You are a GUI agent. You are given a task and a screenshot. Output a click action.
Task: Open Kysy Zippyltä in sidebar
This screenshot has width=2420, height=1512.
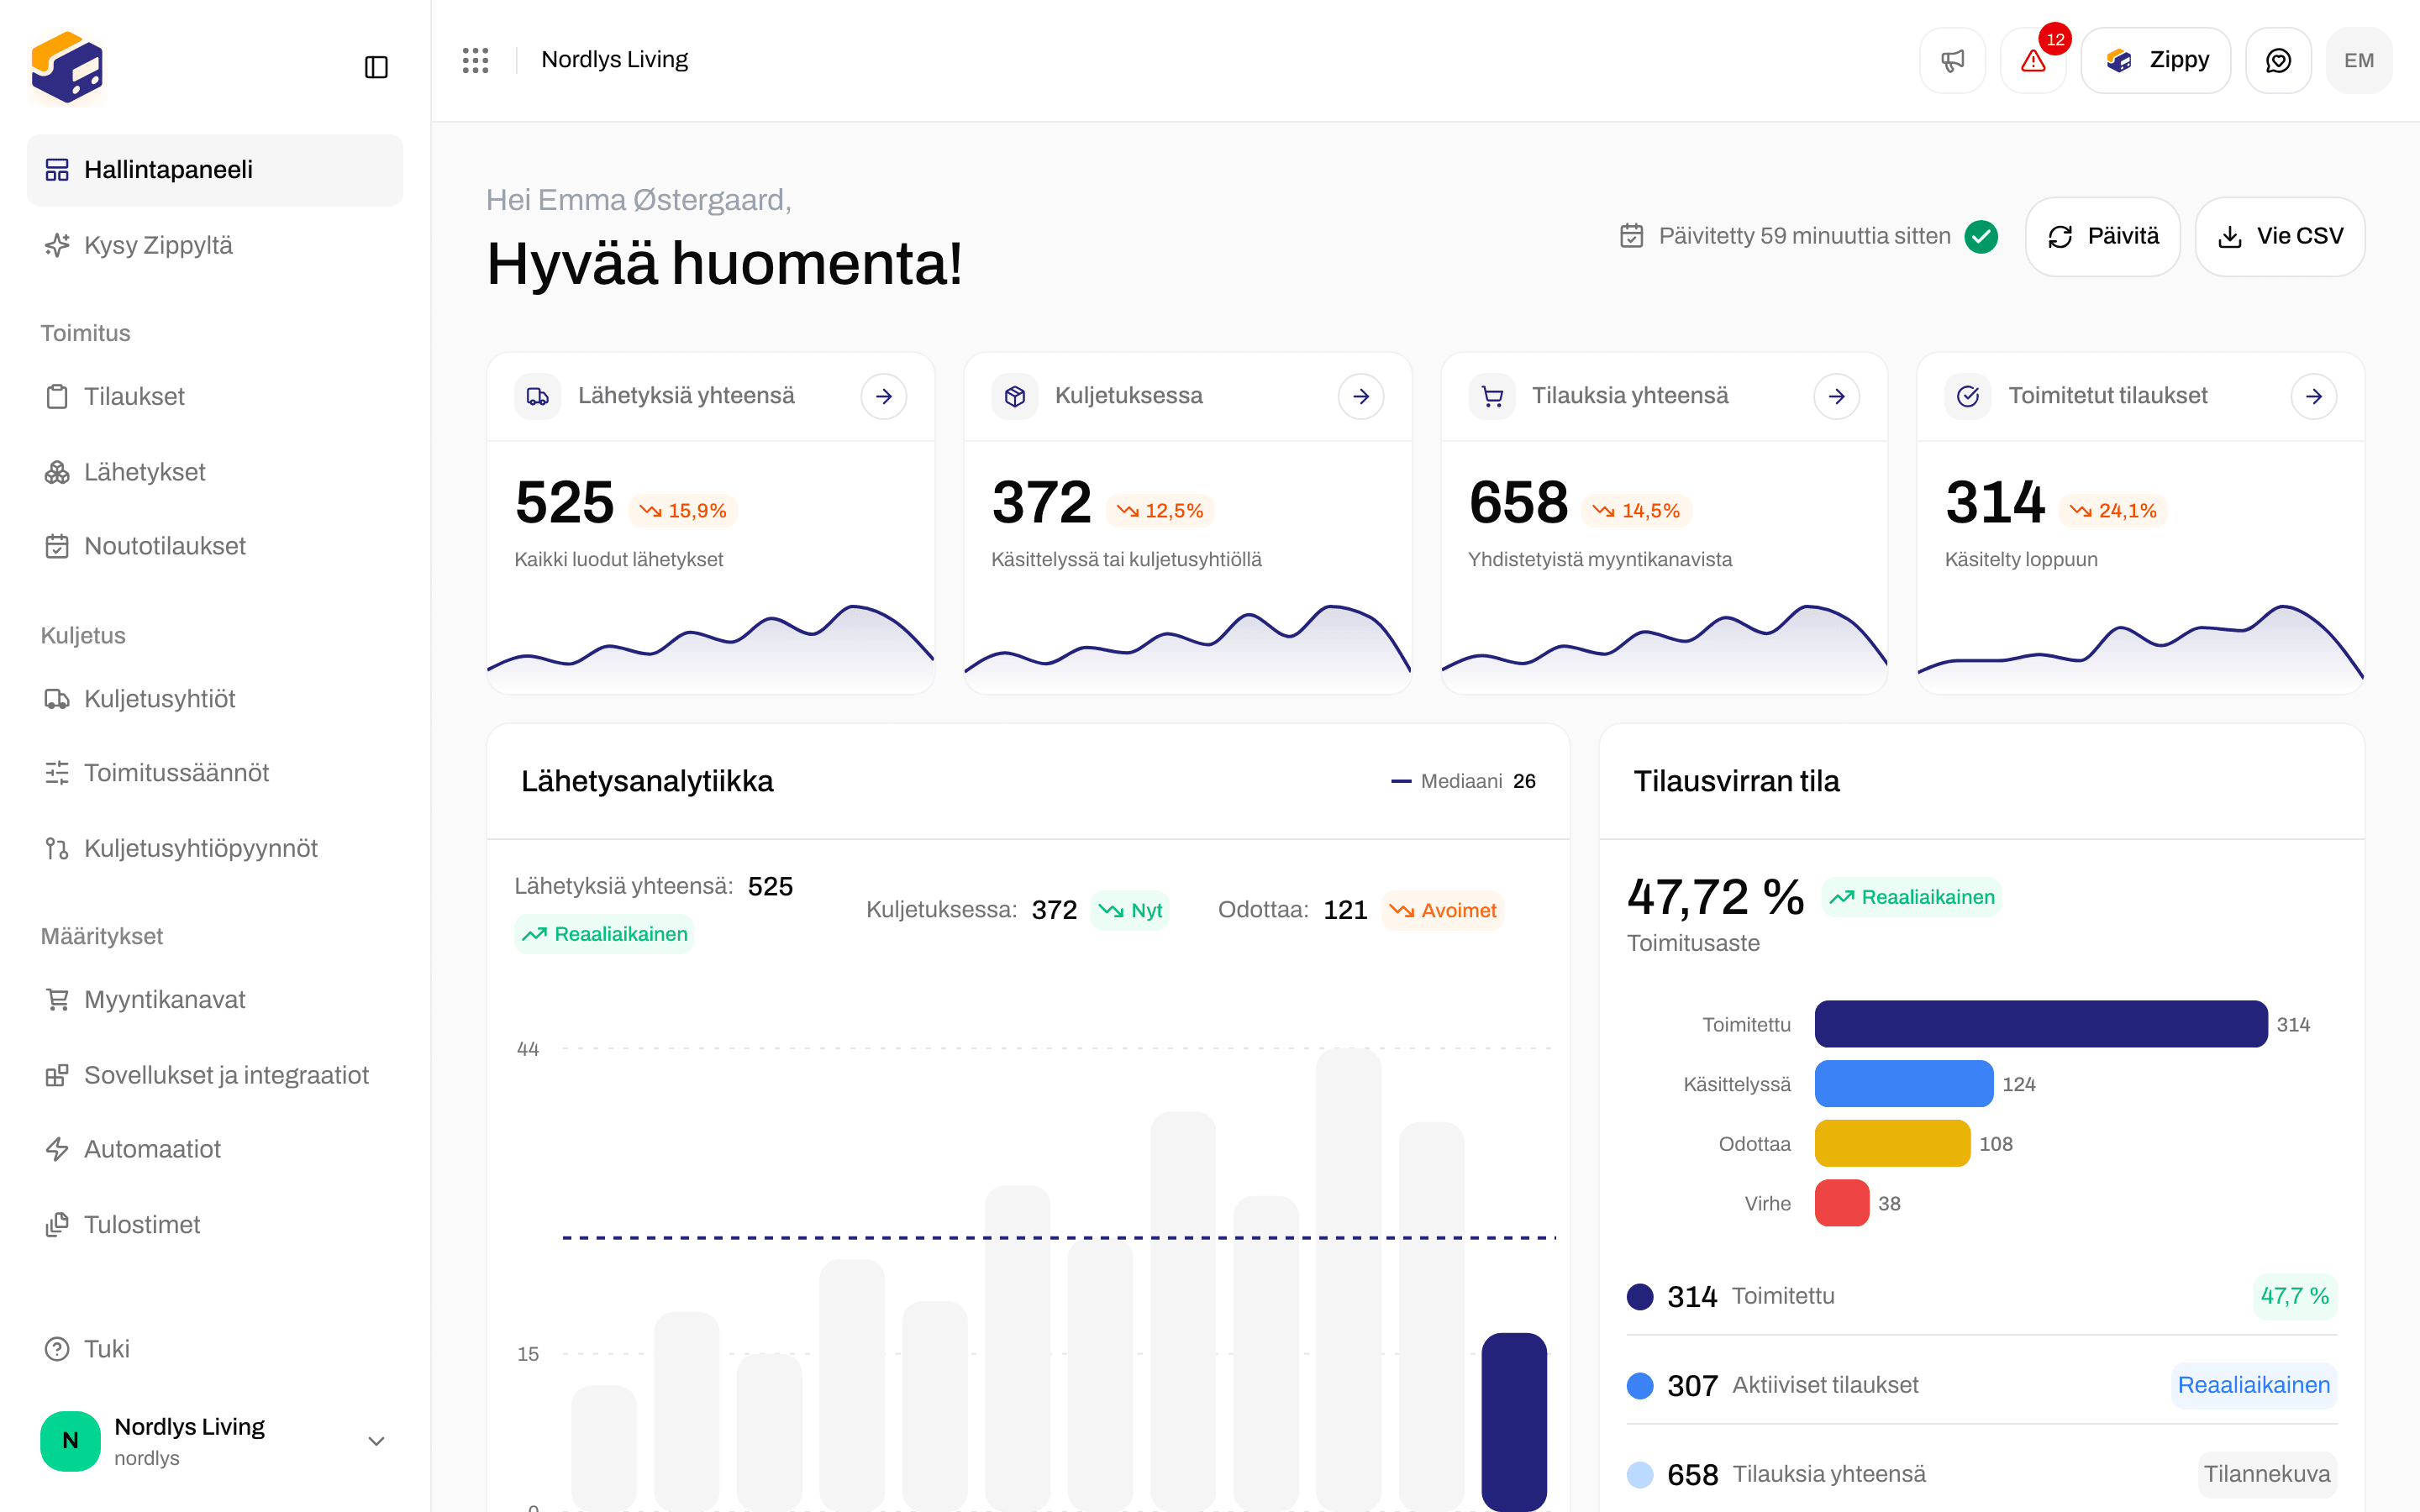pos(215,246)
